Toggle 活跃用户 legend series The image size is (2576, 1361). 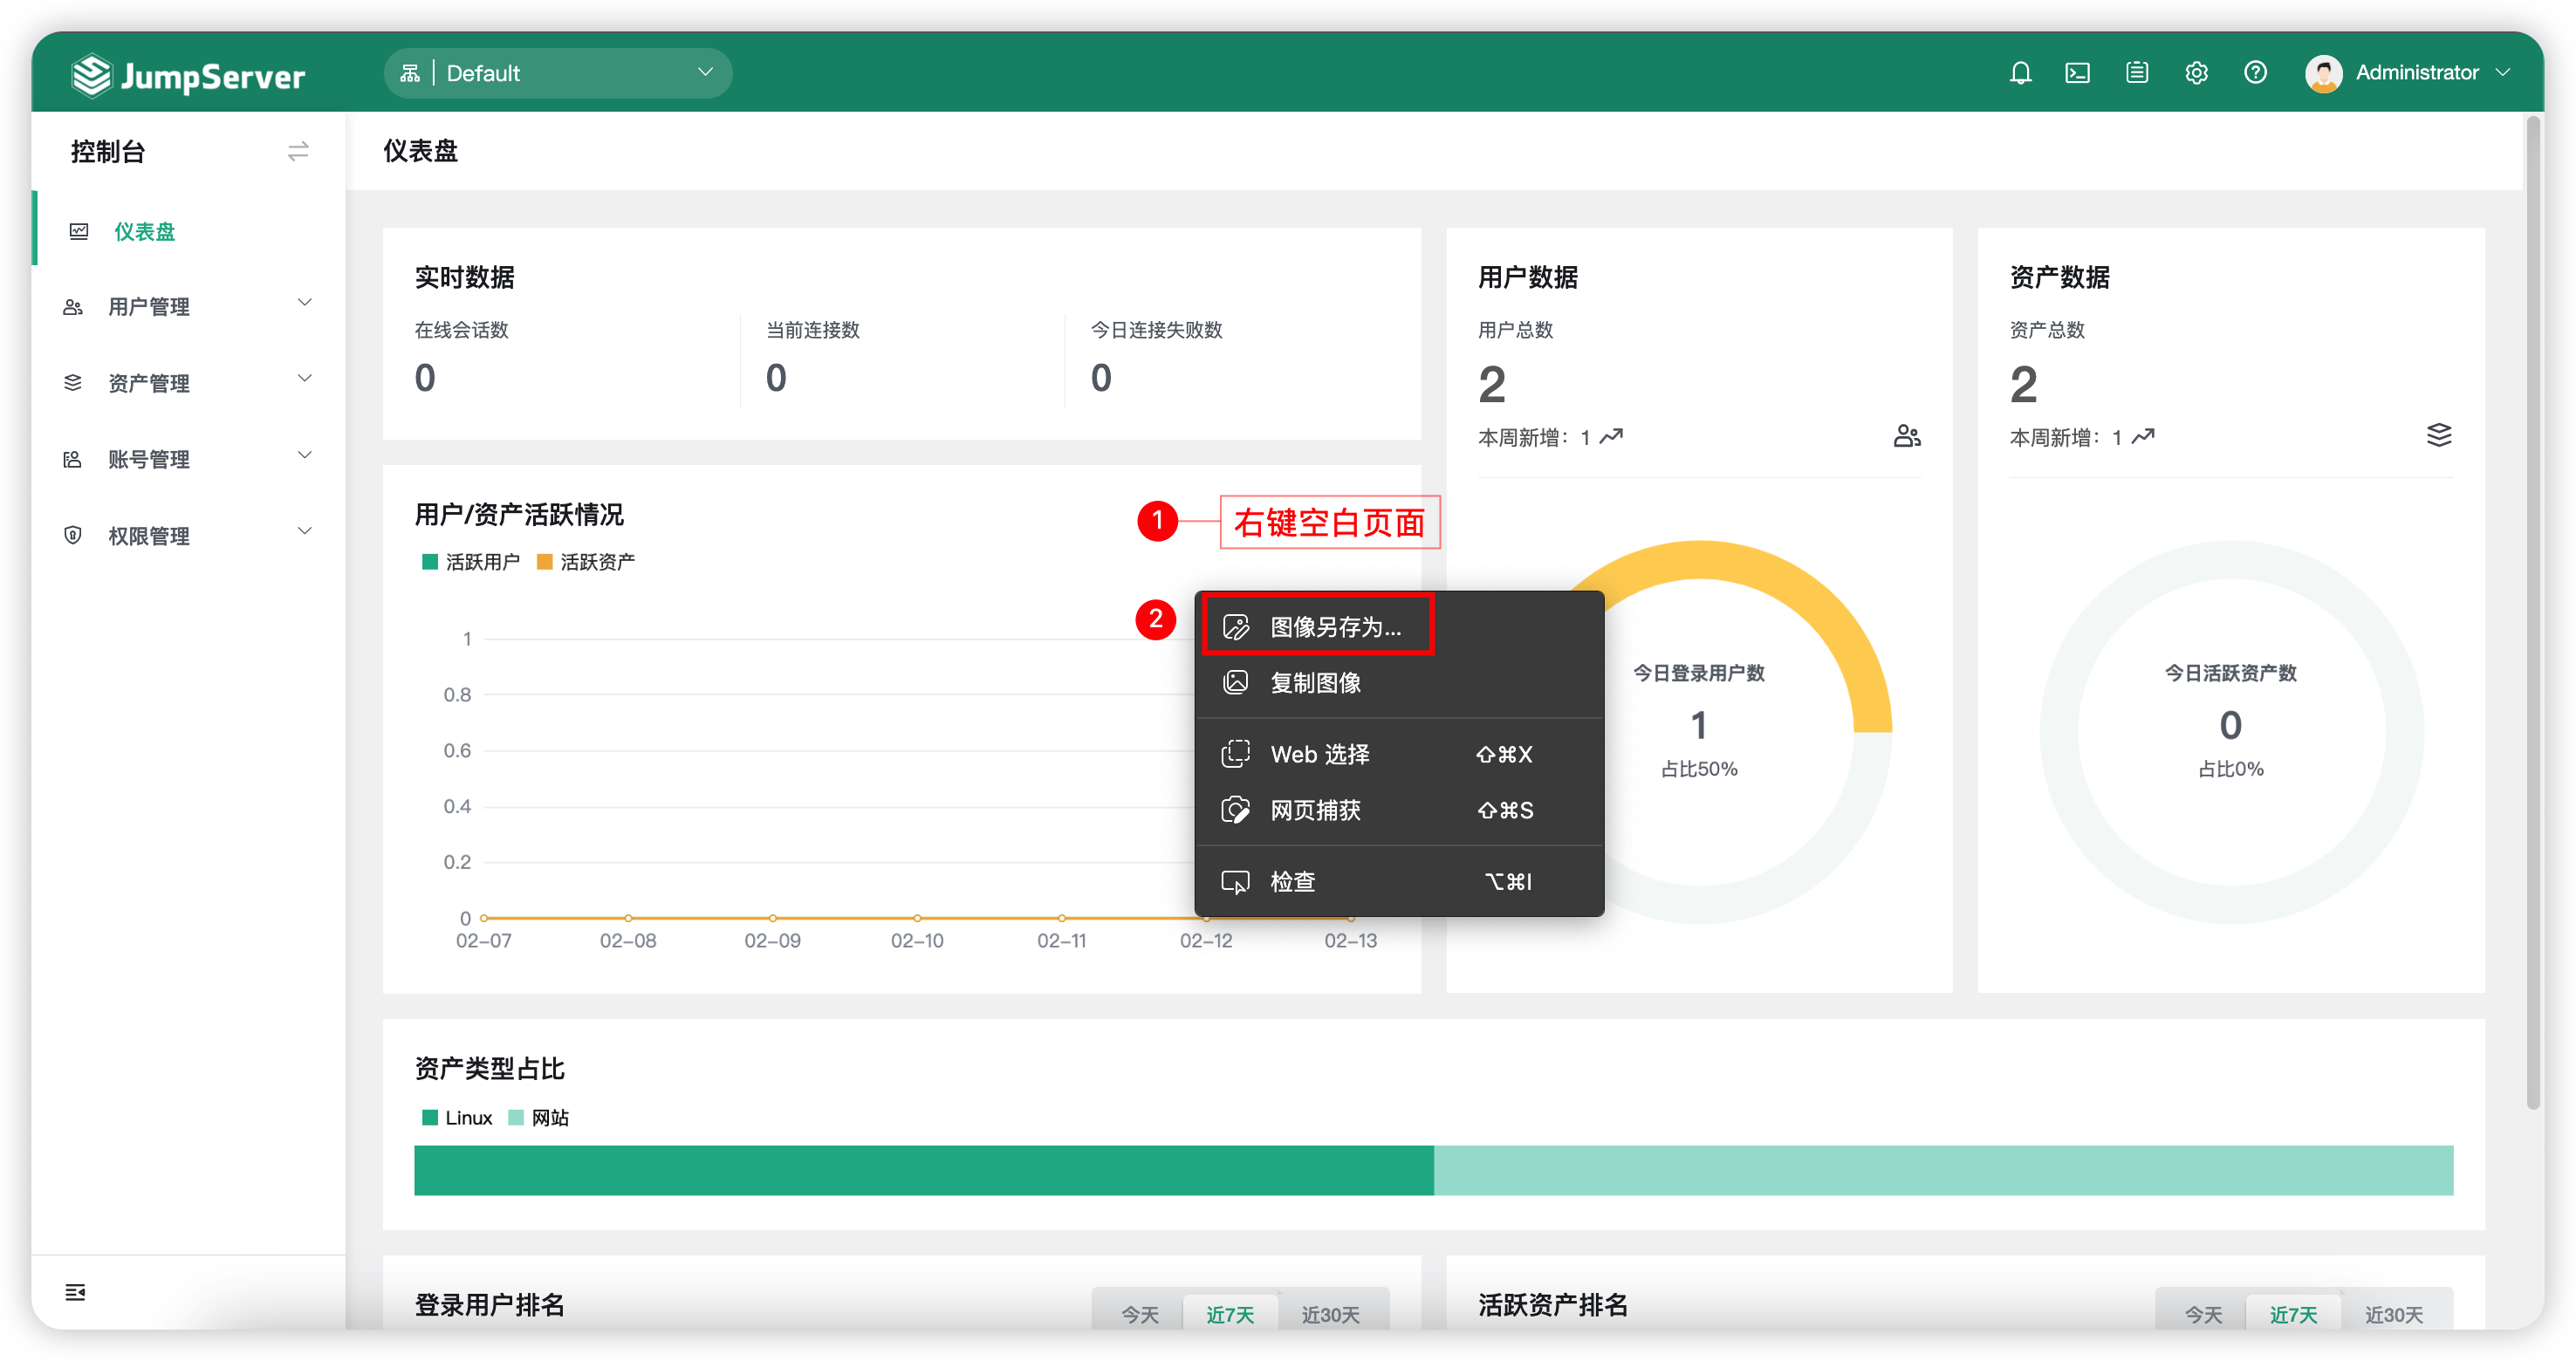pos(471,562)
